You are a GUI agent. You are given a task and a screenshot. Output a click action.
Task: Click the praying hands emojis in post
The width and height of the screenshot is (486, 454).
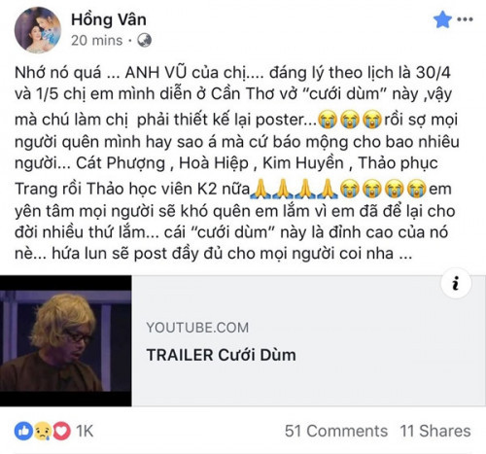pos(295,189)
